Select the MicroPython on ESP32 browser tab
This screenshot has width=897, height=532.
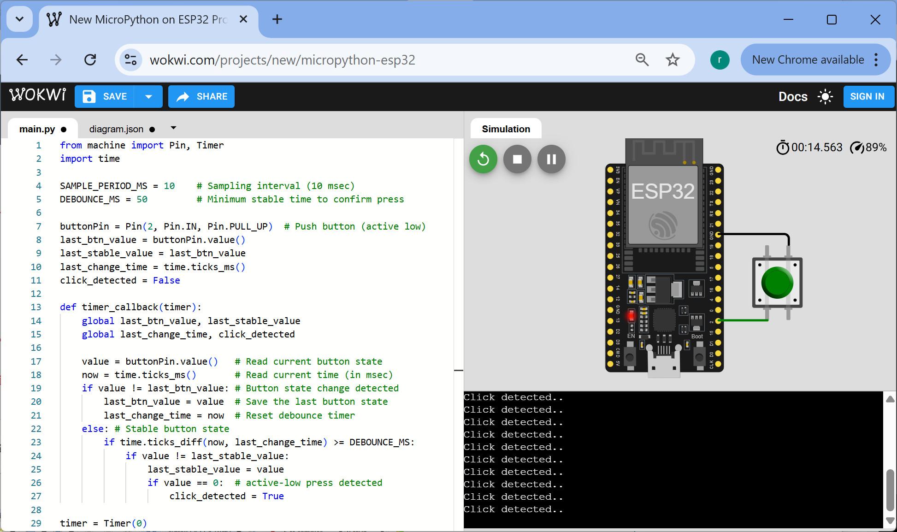[148, 19]
